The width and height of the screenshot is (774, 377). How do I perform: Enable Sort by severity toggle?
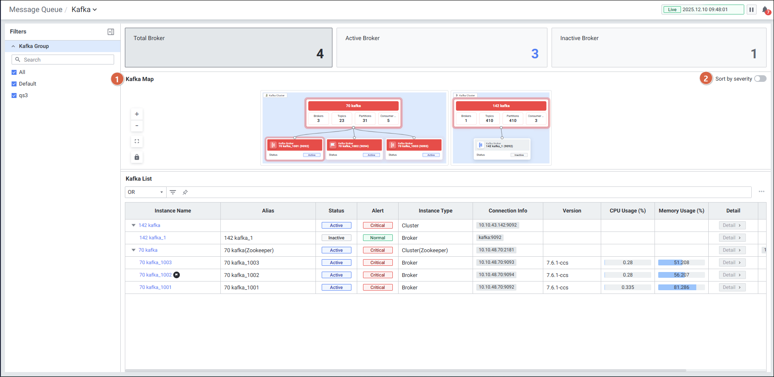click(x=760, y=79)
